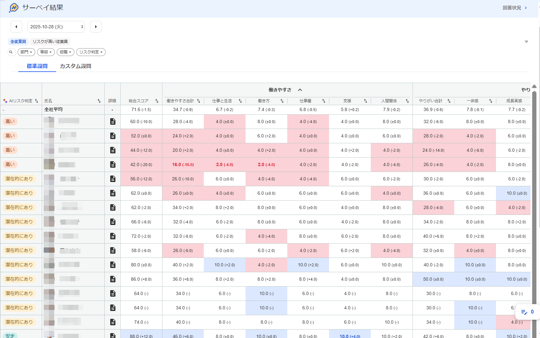
Task: Open the リスク判定 filter dropdown
Action: [91, 52]
